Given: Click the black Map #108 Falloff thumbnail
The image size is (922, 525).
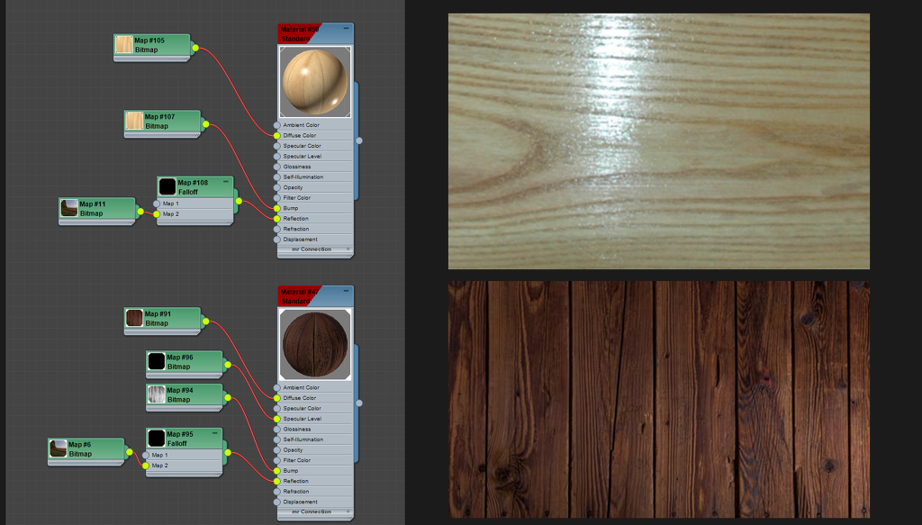Looking at the screenshot, I should tap(167, 187).
